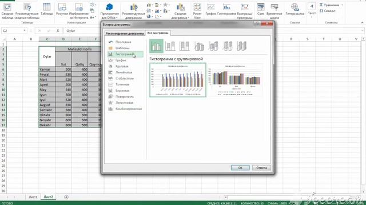Click the Name Box showing C2
366x205 pixels.
(12, 31)
